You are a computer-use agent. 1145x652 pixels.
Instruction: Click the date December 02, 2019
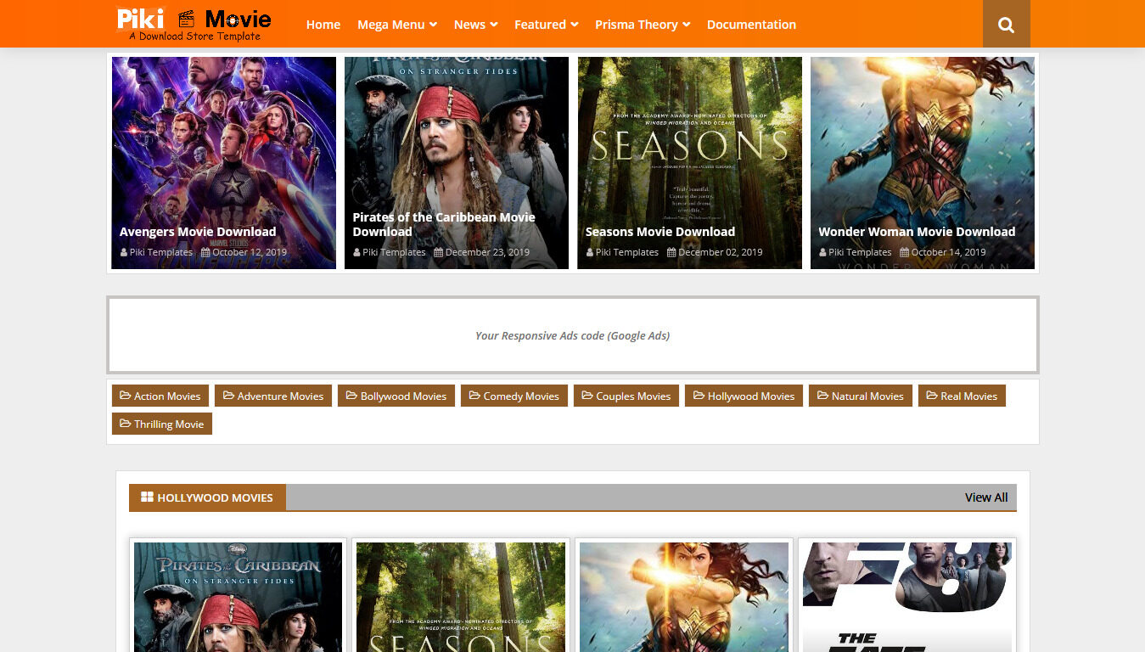pos(721,252)
